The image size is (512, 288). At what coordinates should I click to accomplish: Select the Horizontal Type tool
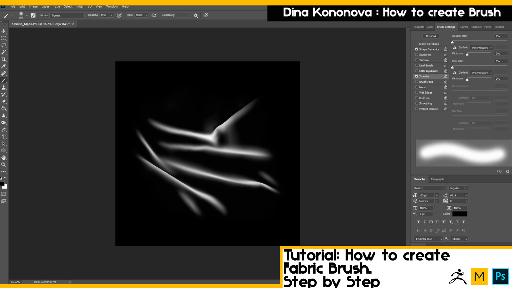pyautogui.click(x=4, y=136)
